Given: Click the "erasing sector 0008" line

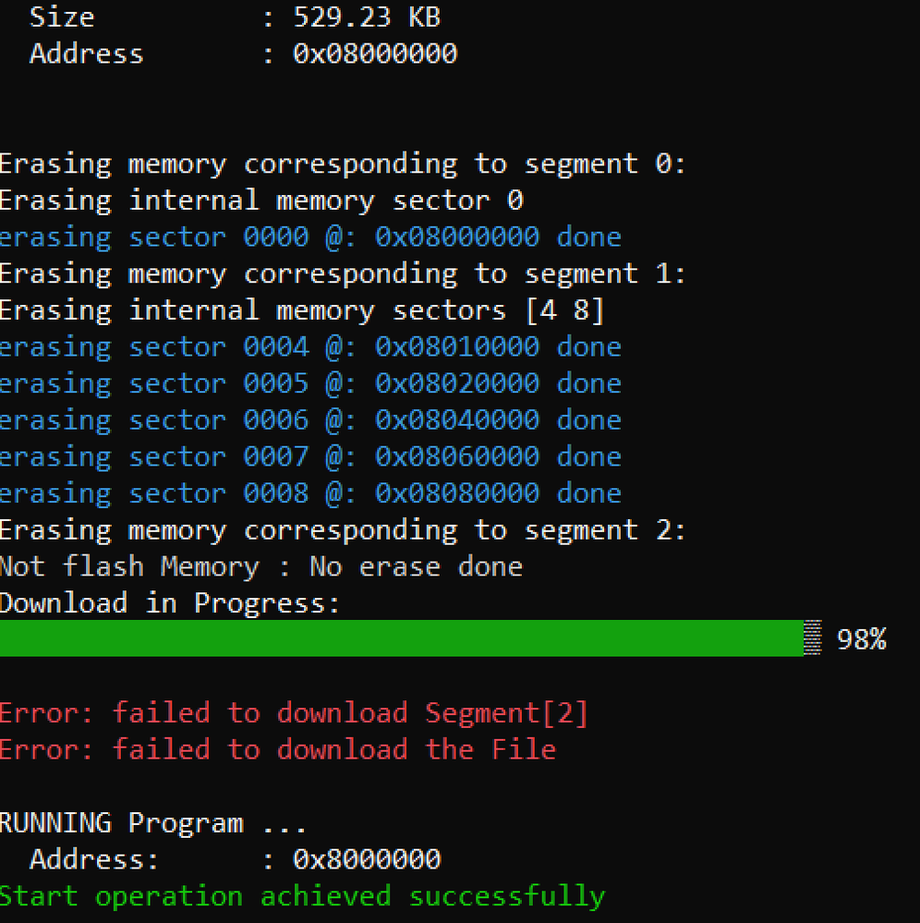Looking at the screenshot, I should [310, 493].
